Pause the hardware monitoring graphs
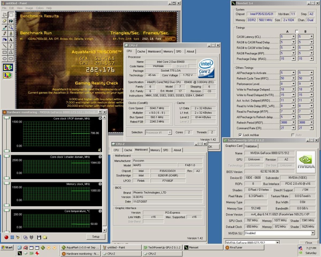Image resolution: width=321 pixels, height=257 pixels. [x=12, y=237]
